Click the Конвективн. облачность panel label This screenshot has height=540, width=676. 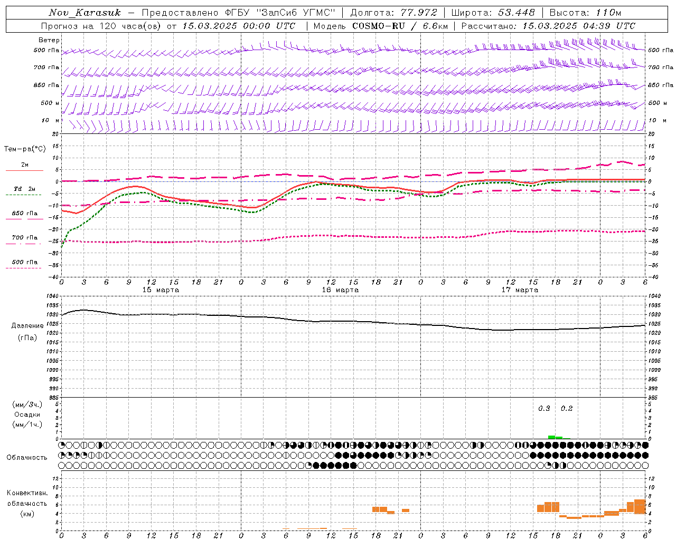point(27,498)
